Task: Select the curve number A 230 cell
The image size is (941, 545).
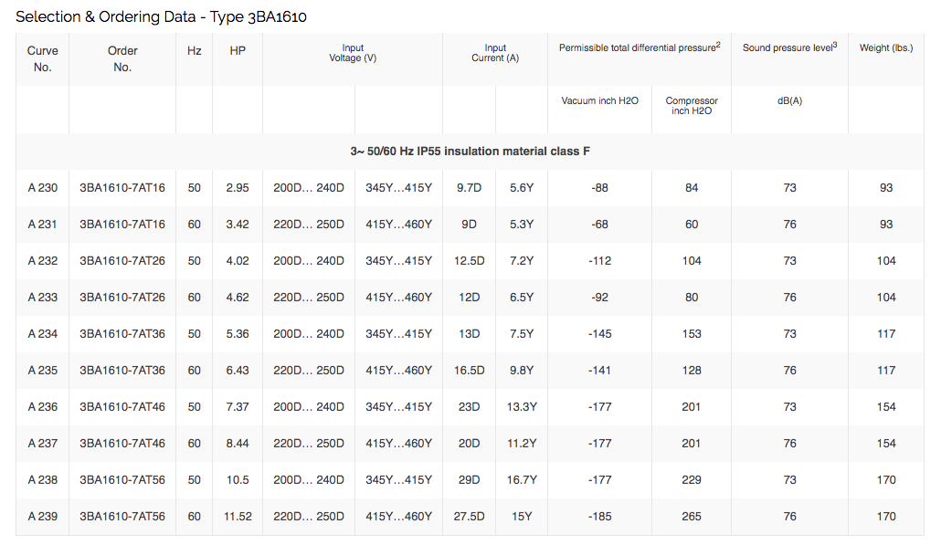Action: click(42, 188)
